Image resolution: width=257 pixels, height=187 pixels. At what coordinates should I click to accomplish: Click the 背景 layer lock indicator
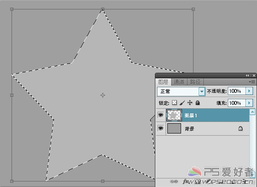240,128
